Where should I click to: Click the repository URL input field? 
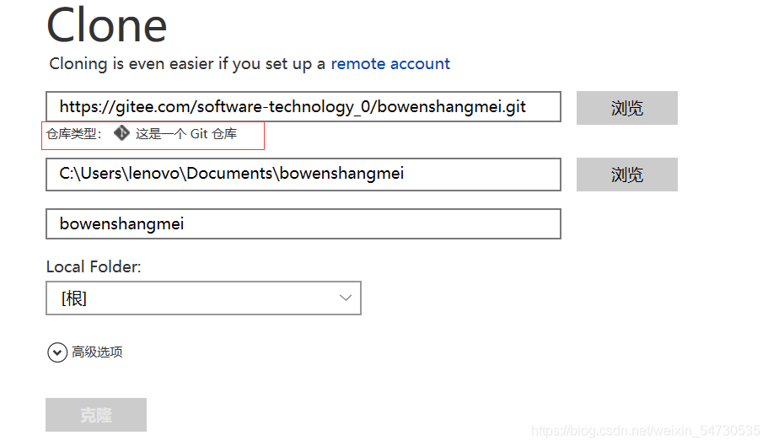tap(303, 106)
